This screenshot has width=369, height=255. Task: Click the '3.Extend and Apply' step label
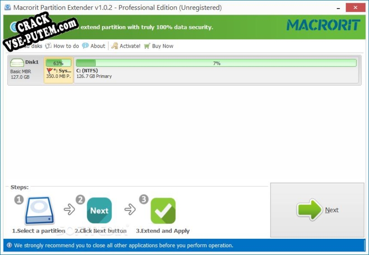163,231
